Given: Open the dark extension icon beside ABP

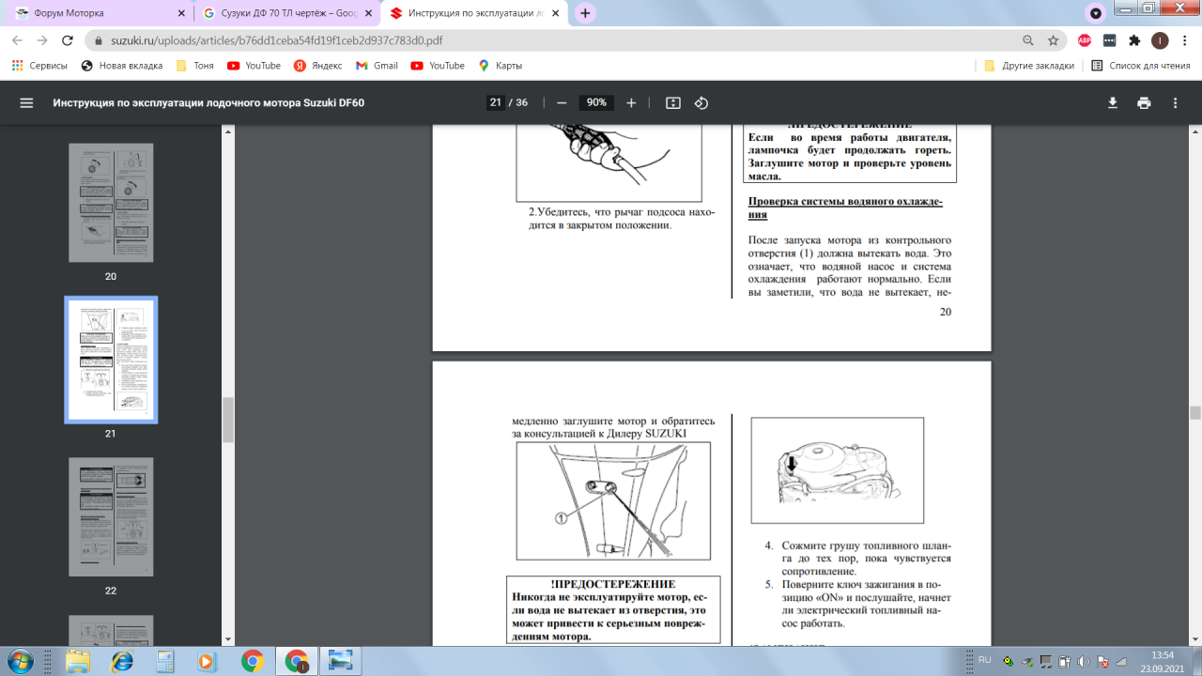Looking at the screenshot, I should (1109, 40).
